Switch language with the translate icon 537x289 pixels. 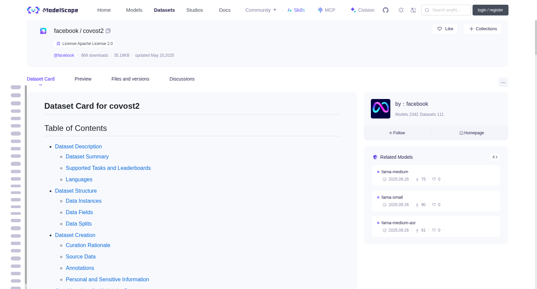[x=413, y=10]
